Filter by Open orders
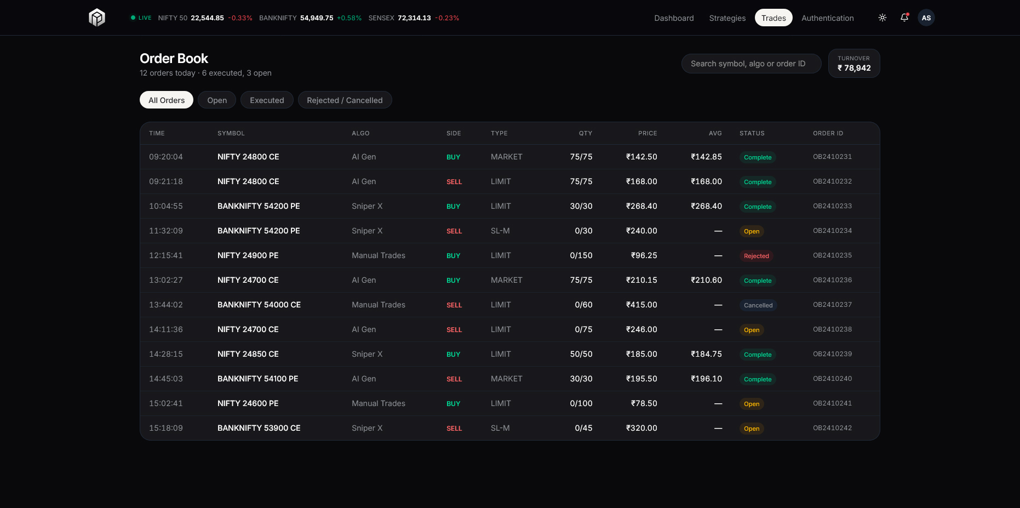The height and width of the screenshot is (508, 1020). tap(217, 100)
